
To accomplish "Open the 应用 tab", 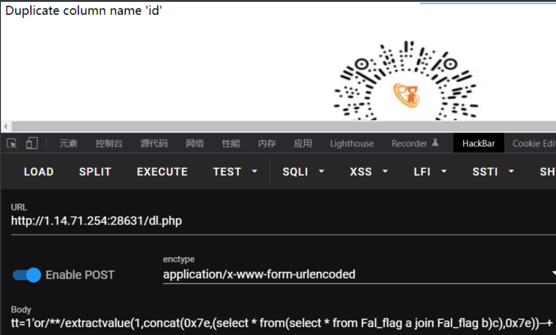I will [x=303, y=143].
